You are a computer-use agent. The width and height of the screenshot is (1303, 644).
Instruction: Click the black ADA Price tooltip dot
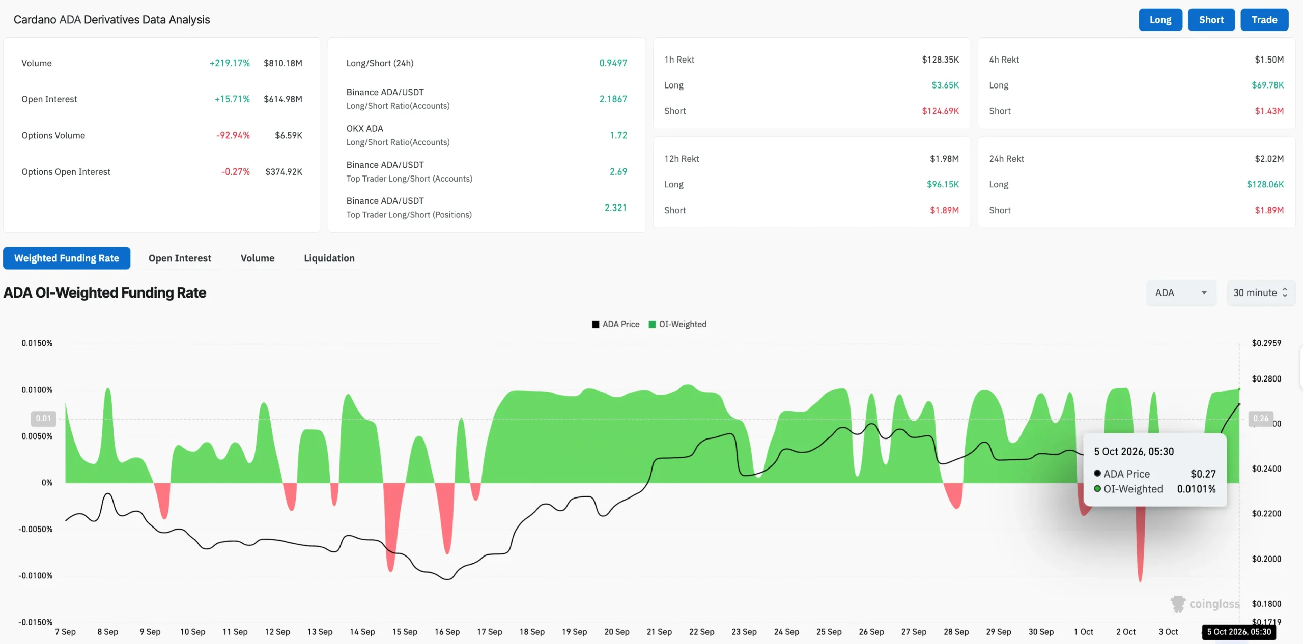coord(1097,473)
